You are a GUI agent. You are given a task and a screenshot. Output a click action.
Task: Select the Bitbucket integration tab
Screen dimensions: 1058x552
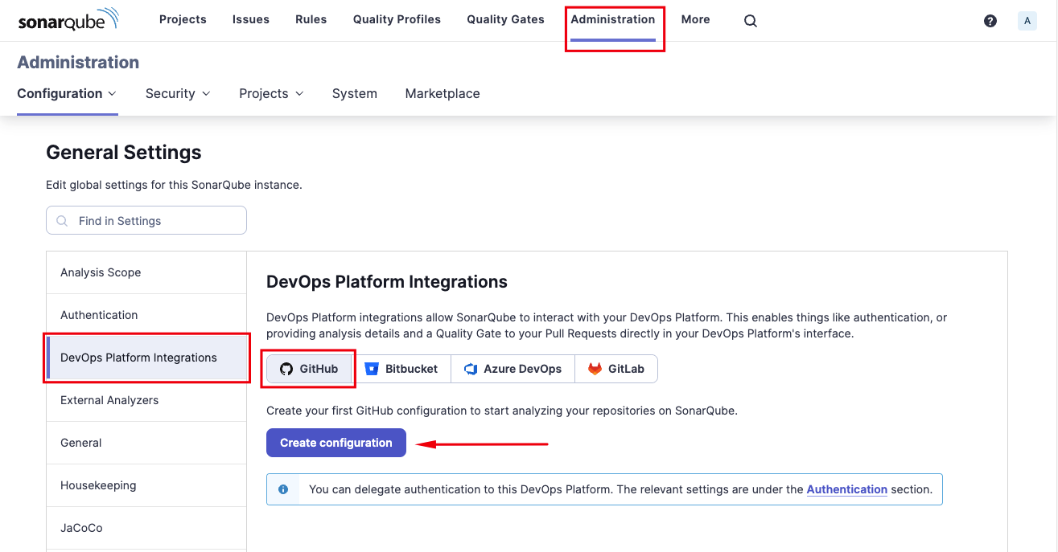[402, 369]
